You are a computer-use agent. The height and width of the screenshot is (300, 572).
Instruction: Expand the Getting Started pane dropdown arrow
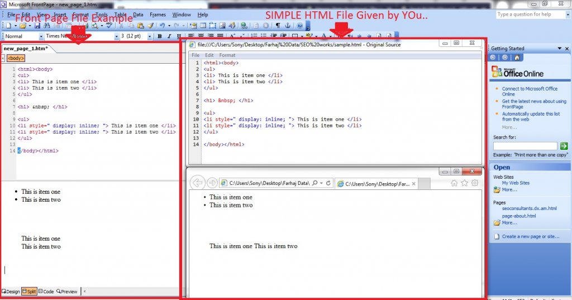click(x=559, y=49)
